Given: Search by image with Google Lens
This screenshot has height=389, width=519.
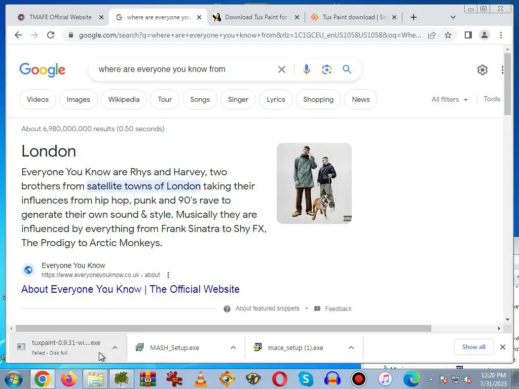Looking at the screenshot, I should pyautogui.click(x=327, y=69).
